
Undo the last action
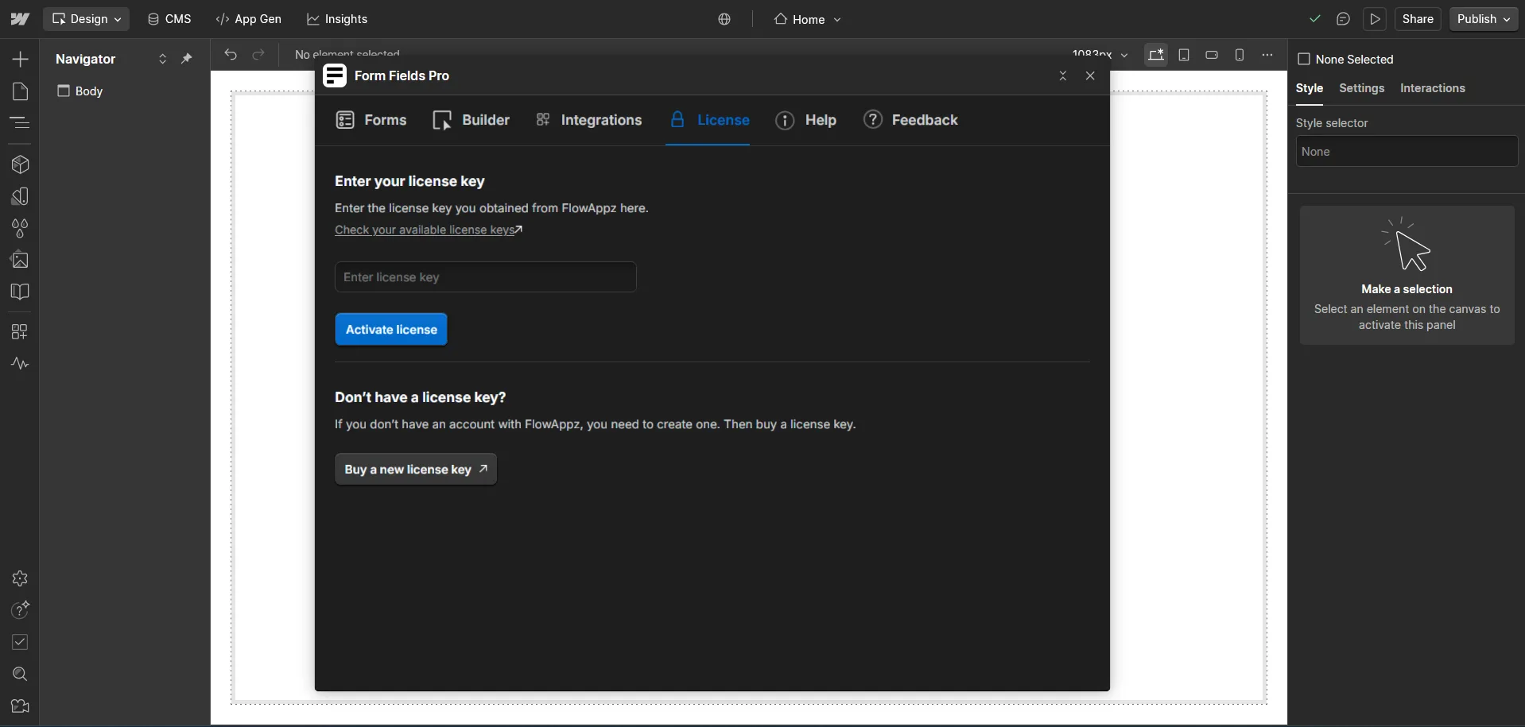[x=231, y=55]
